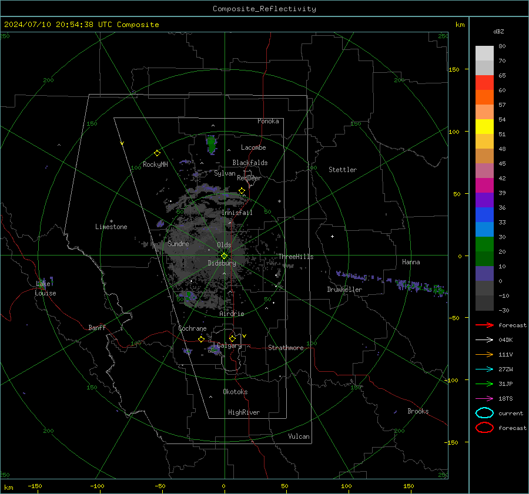Click the ThreeHills city label
Screen dimensions: 529x494
point(296,257)
